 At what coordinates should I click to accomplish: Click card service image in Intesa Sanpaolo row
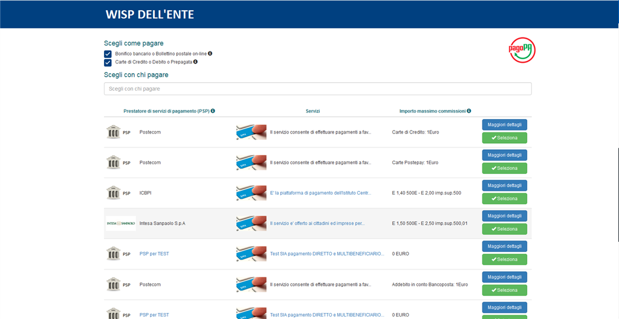(x=251, y=224)
